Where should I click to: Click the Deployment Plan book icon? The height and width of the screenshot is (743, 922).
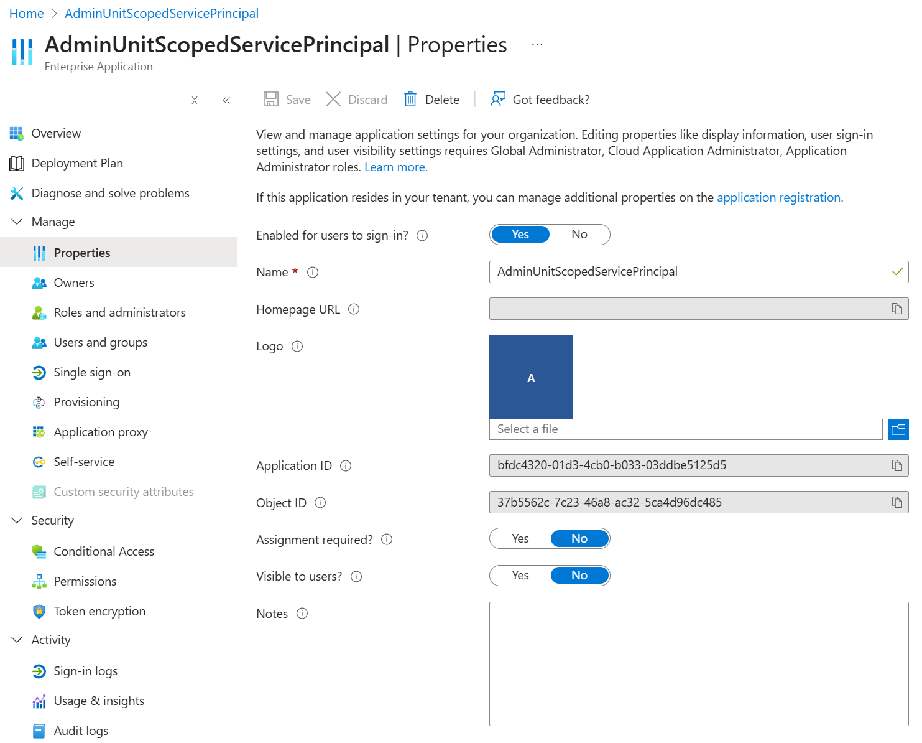pyautogui.click(x=16, y=163)
